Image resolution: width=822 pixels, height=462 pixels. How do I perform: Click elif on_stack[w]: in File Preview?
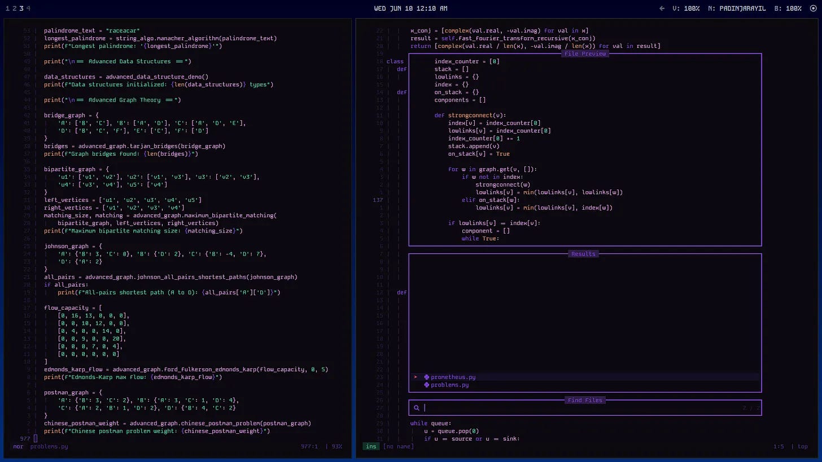[x=491, y=200]
